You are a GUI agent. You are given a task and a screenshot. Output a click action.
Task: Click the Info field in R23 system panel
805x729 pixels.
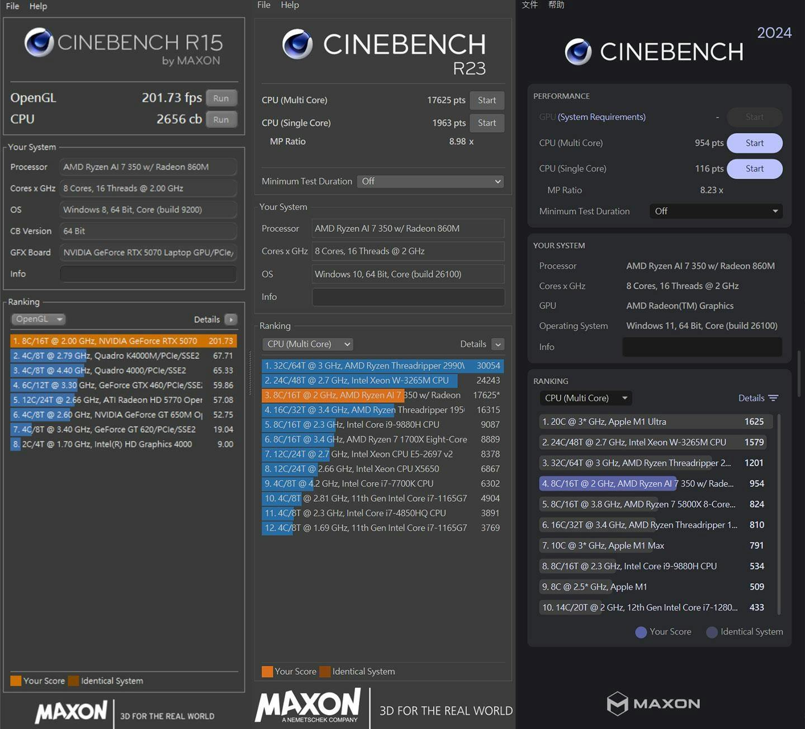408,297
